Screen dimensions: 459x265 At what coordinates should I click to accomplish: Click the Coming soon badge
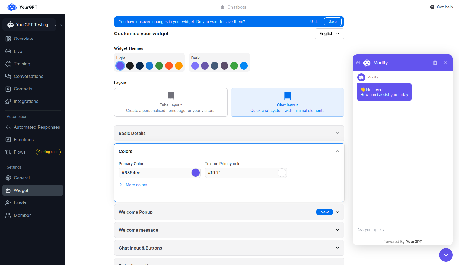point(48,152)
